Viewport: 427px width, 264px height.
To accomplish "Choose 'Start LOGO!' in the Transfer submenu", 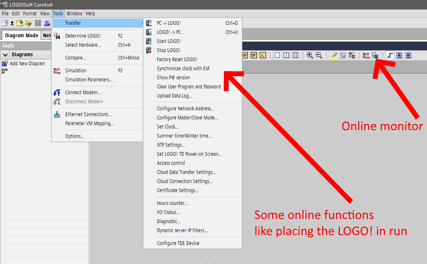I will (168, 41).
